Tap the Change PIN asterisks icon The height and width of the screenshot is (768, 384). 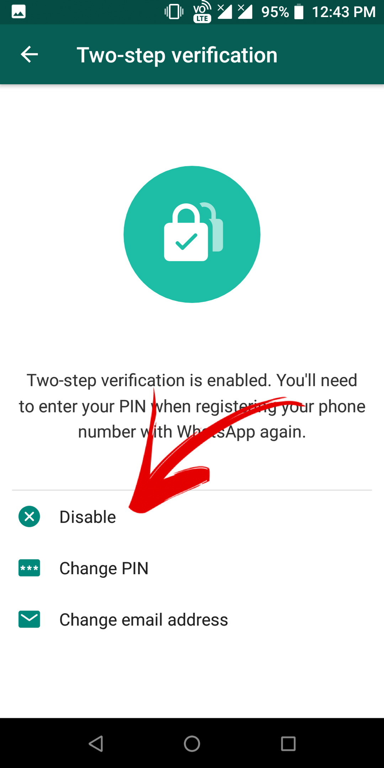point(29,568)
